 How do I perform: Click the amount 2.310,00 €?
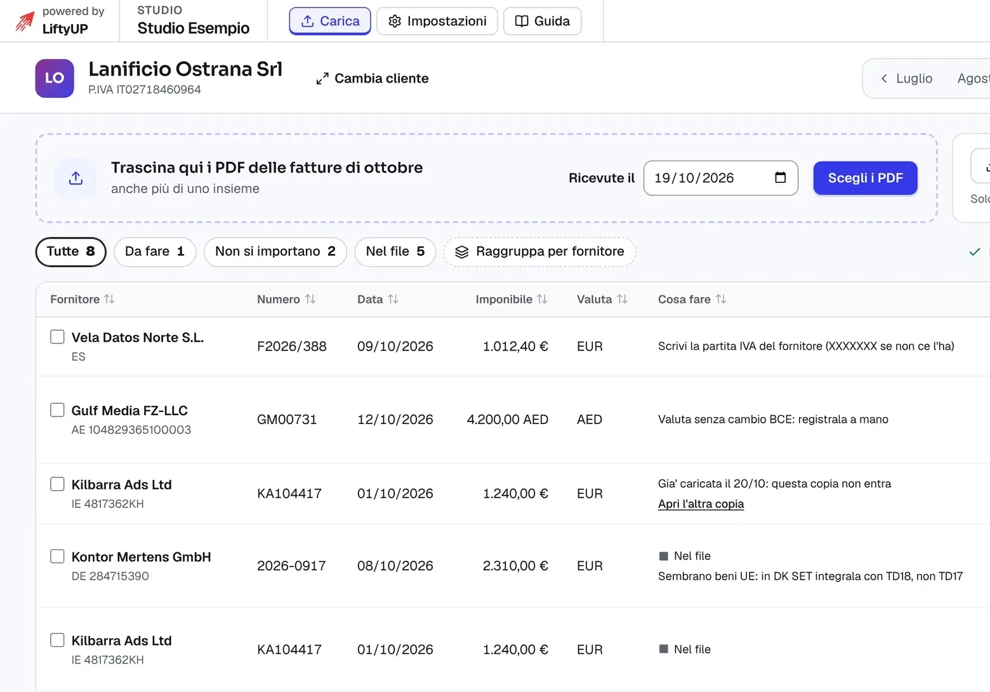click(515, 566)
